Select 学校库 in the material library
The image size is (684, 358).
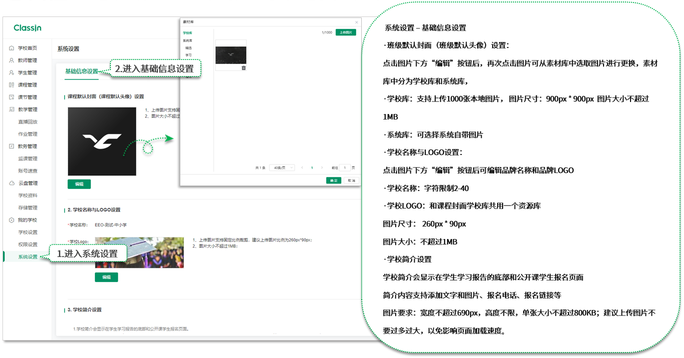point(187,32)
